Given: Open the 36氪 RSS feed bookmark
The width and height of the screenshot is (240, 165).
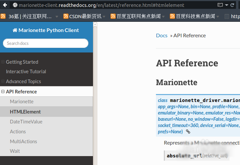Looking at the screenshot, I should tap(29, 16).
